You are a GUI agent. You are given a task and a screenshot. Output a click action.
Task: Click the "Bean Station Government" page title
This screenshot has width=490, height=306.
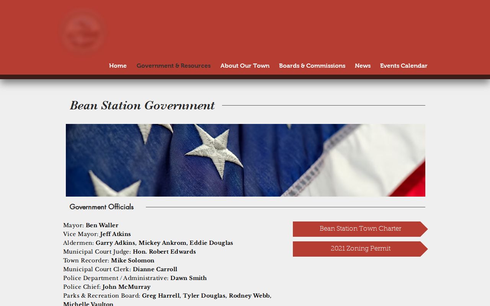pos(142,106)
